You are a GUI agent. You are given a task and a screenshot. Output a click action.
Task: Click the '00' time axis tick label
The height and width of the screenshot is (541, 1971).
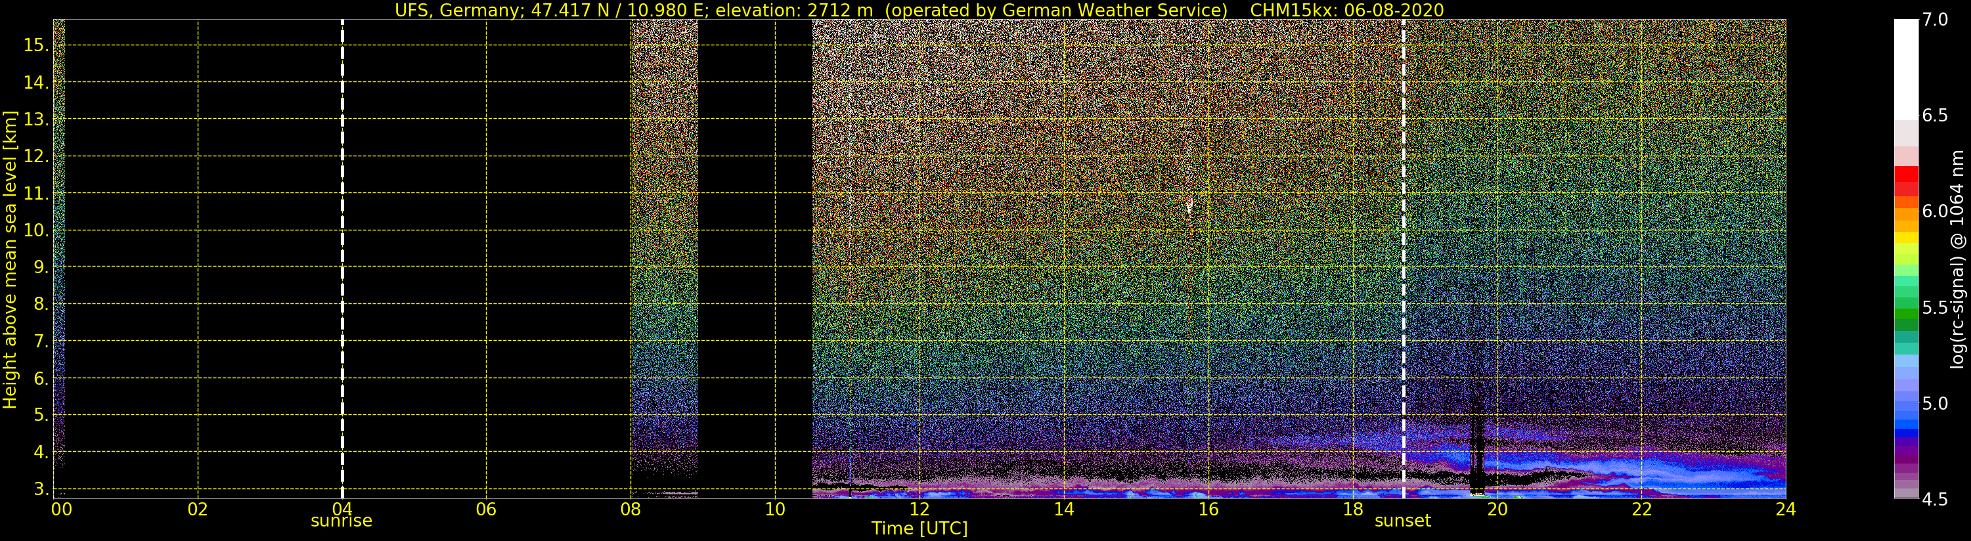pyautogui.click(x=61, y=509)
